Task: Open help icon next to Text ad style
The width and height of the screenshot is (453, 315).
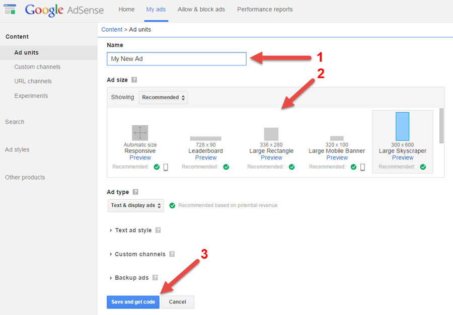Action: 158,230
